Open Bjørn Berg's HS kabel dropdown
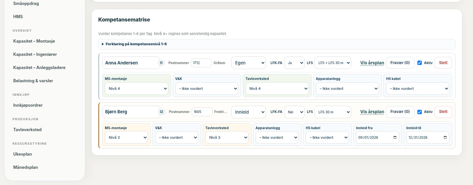The image size is (473, 185). (x=327, y=137)
